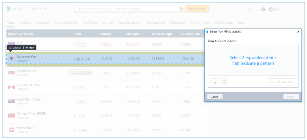Click the Euro currency name
This screenshot has width=307, height=140.
[20, 42]
